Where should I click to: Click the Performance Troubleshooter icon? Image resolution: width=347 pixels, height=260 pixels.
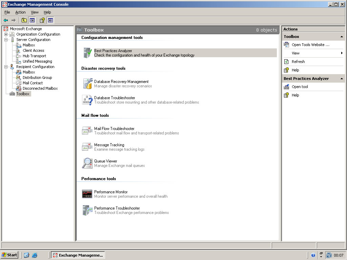87,210
